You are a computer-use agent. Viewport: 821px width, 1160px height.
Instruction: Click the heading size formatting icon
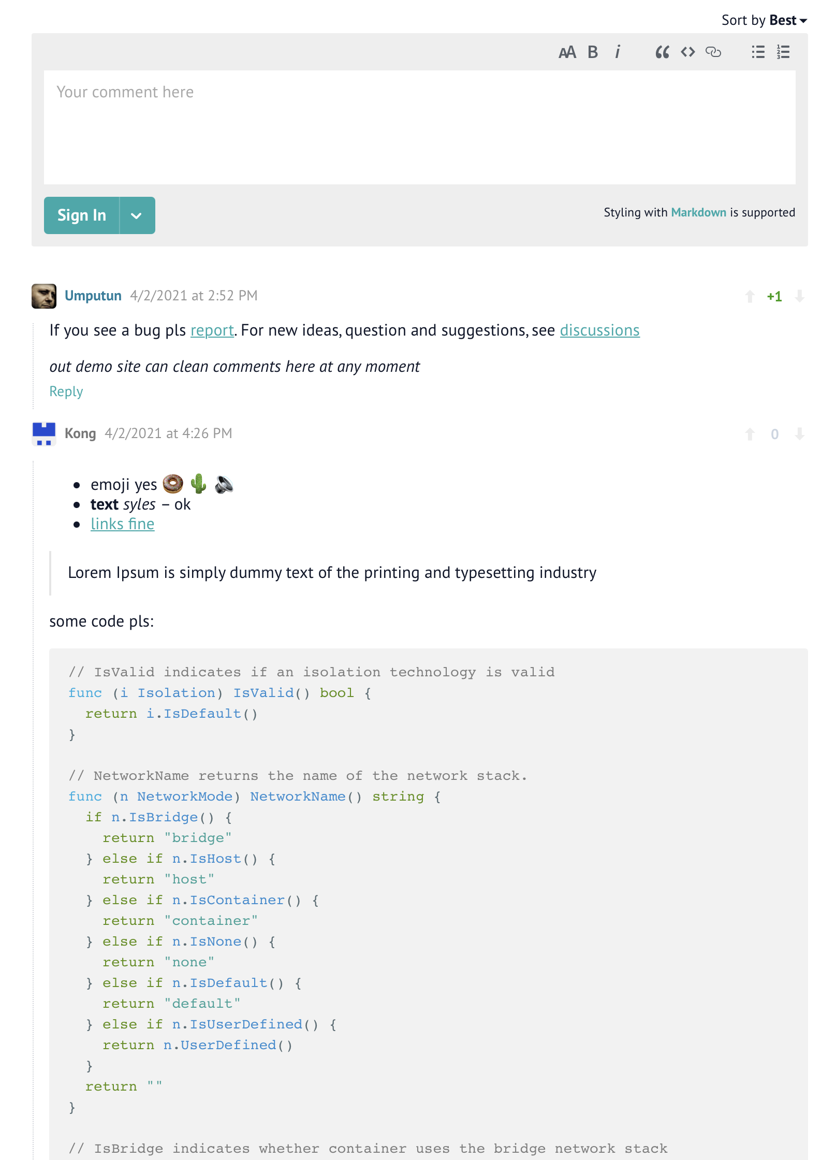(x=567, y=52)
